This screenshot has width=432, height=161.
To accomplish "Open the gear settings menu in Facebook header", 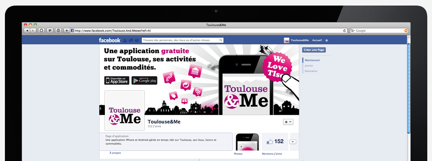I will point(327,40).
